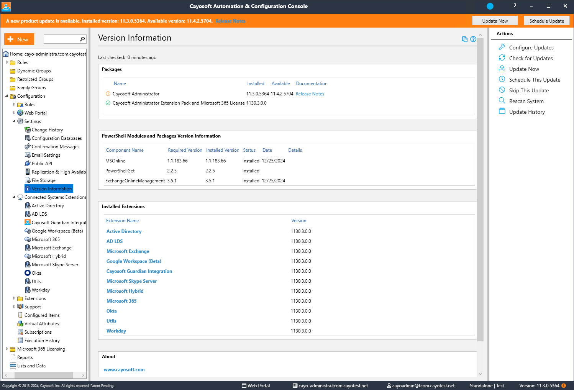Click the Virtual Attributes icon
The image size is (574, 390).
coord(20,324)
